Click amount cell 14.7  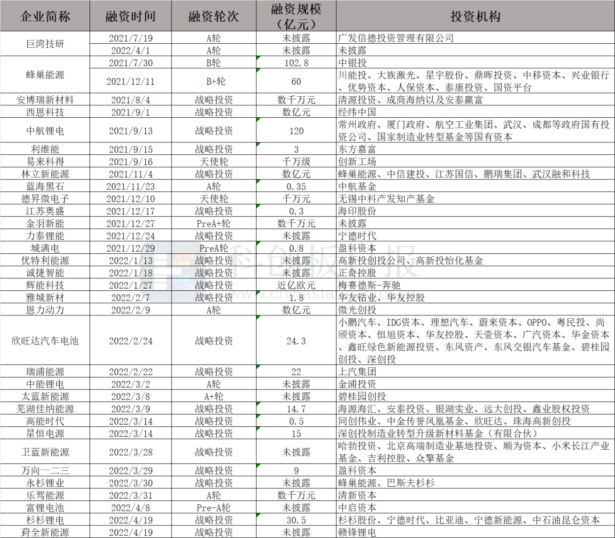[x=296, y=409]
